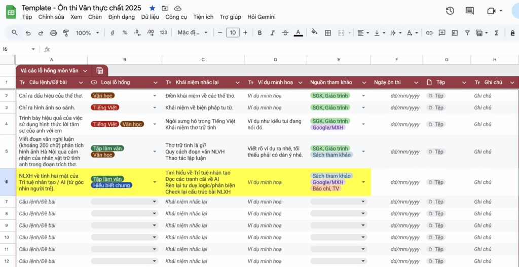Click the cell name box showing I6
Screen dimensions: 519x267
tap(15, 49)
